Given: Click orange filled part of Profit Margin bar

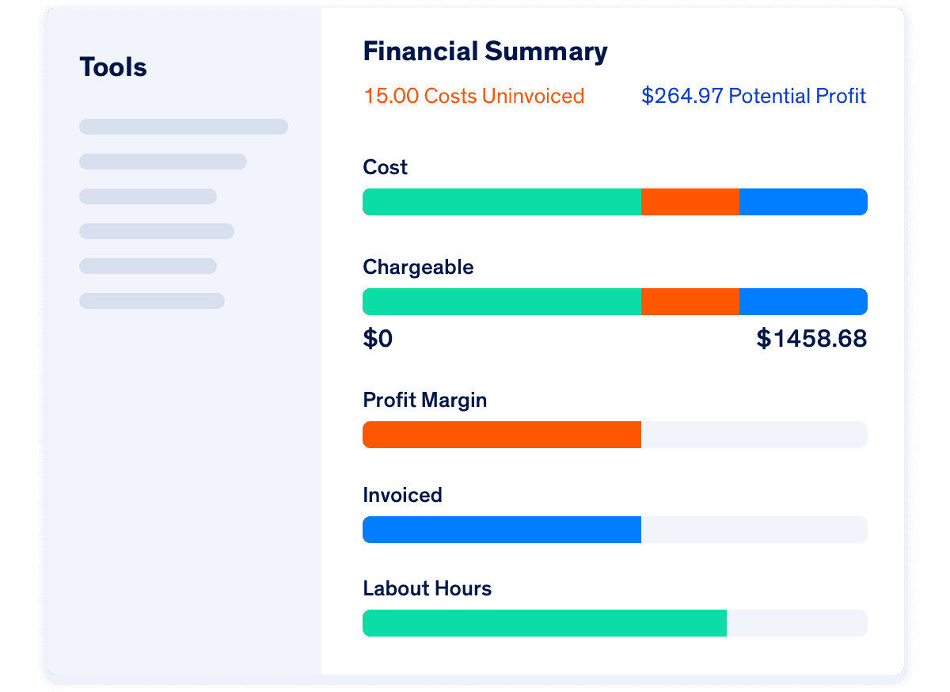Looking at the screenshot, I should [x=502, y=435].
